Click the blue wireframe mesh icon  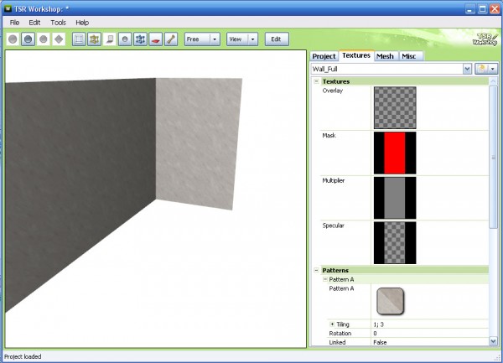click(140, 39)
